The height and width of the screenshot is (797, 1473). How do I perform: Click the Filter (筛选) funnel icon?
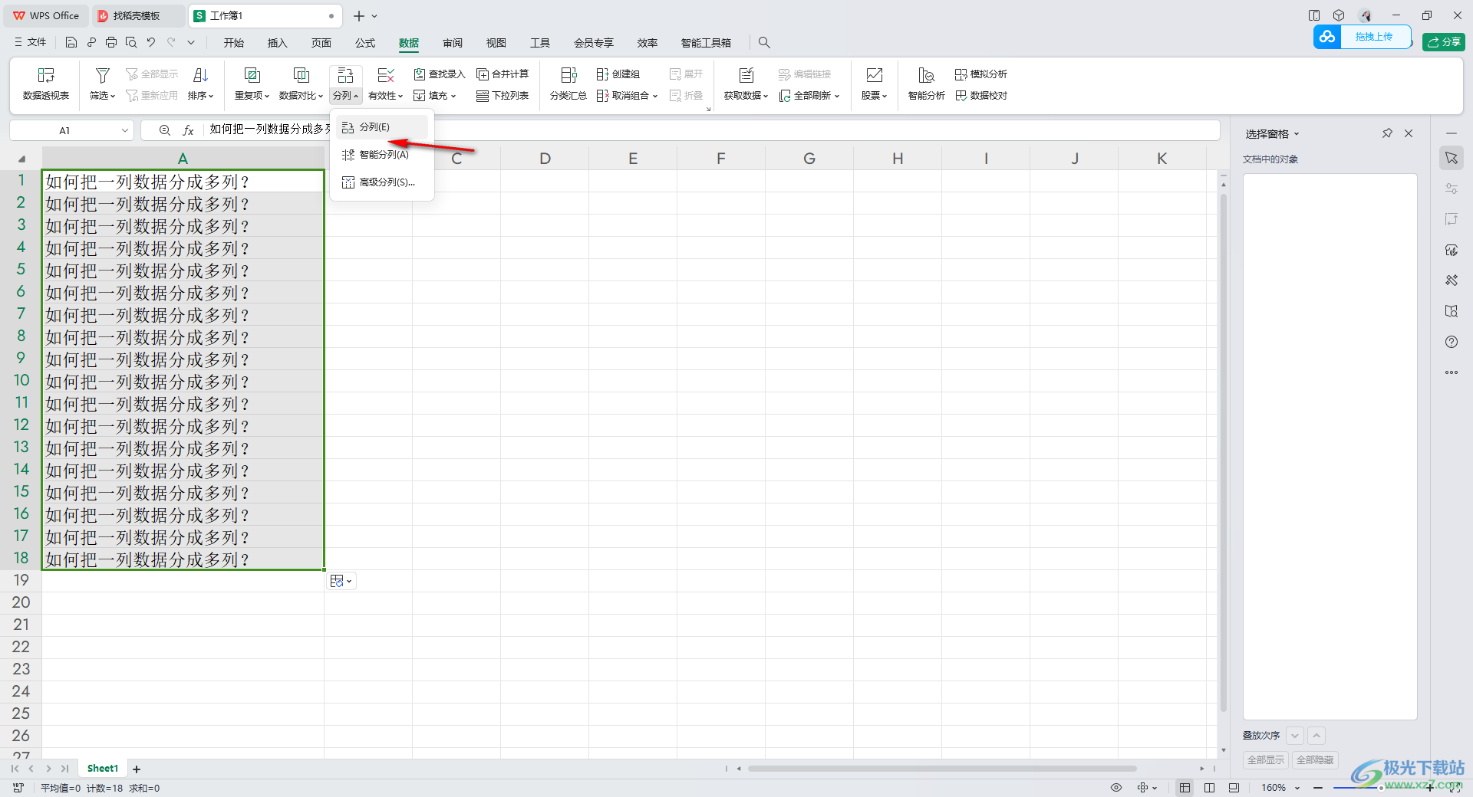pyautogui.click(x=102, y=75)
